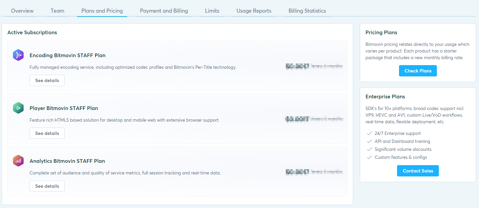479x208 pixels.
Task: Click the blurred price on Player plan
Action: coord(314,119)
